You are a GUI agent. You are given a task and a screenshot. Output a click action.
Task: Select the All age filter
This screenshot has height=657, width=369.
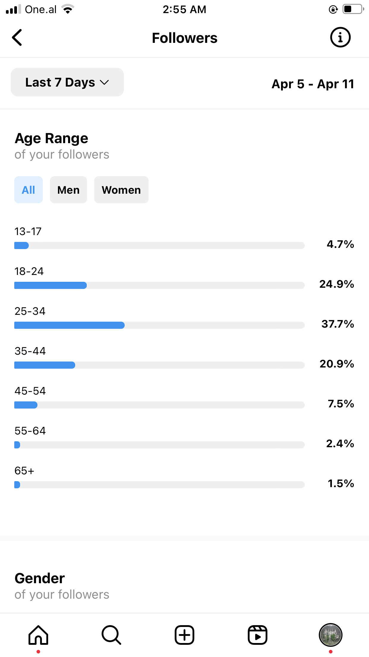tap(29, 190)
